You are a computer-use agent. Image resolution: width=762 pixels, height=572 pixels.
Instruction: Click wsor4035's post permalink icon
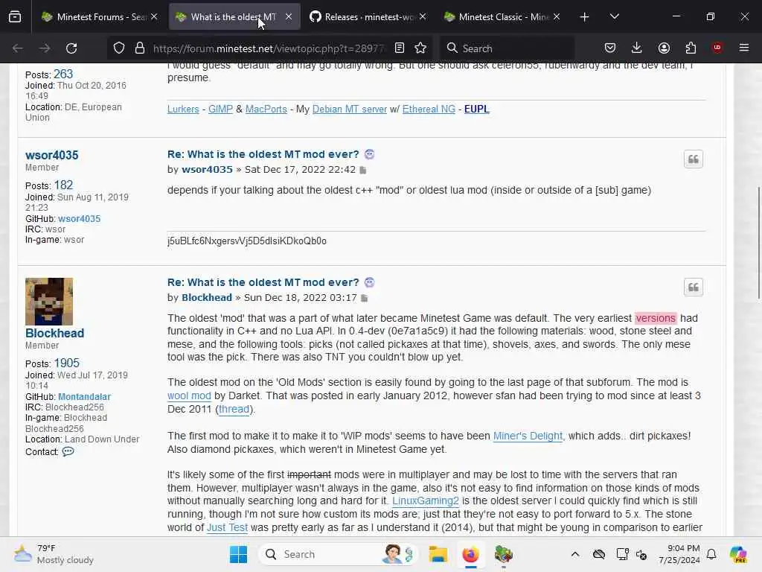click(363, 170)
